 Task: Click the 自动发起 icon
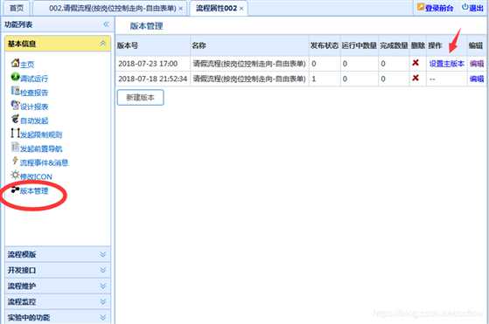pyautogui.click(x=15, y=119)
